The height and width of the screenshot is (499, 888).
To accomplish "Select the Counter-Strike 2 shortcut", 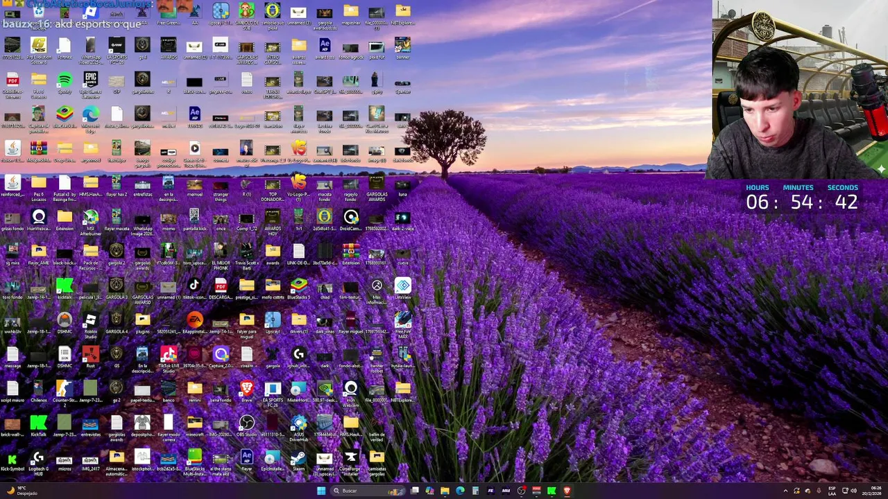I will click(x=65, y=393).
